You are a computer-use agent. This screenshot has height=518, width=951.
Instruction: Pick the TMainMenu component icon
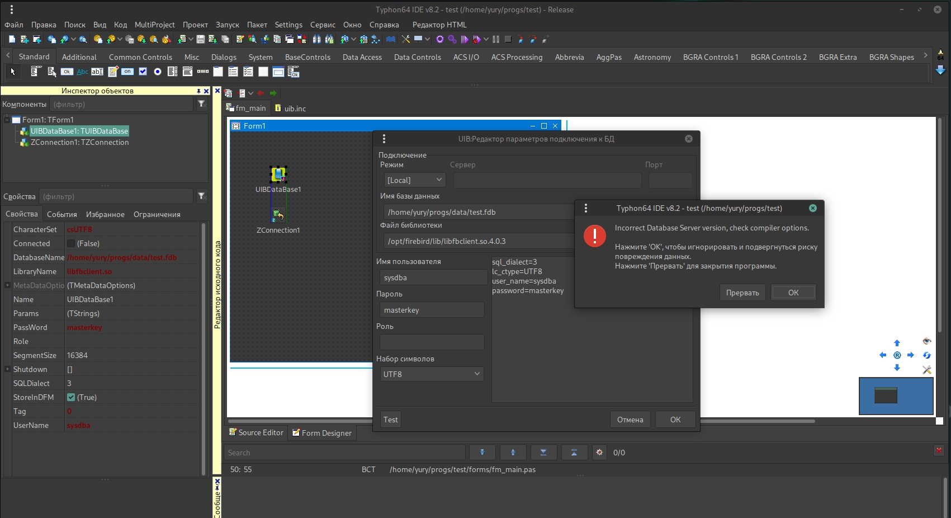(x=36, y=72)
